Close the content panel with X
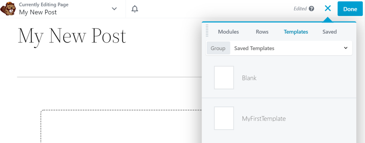This screenshot has width=365, height=143. pyautogui.click(x=328, y=9)
